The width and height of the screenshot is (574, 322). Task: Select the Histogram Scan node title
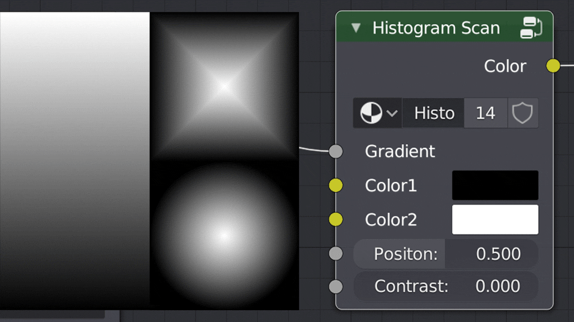436,28
